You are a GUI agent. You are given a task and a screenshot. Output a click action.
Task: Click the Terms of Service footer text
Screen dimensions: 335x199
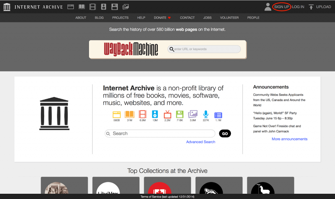pos(167,197)
